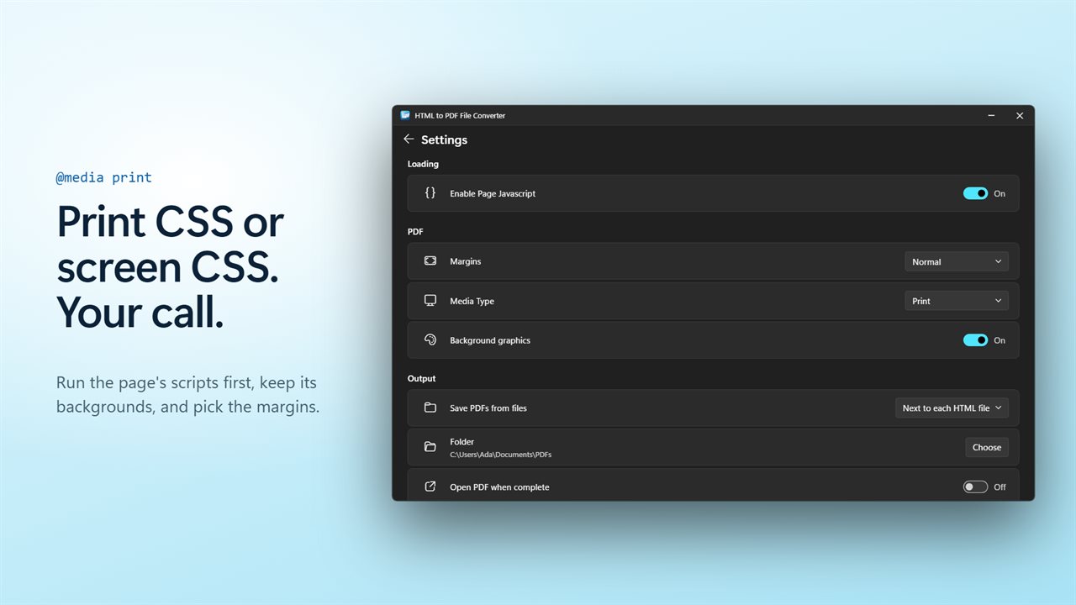Click the C:\Users\Ada\Documents\PDFs folder path
Image resolution: width=1076 pixels, height=605 pixels.
click(x=500, y=455)
